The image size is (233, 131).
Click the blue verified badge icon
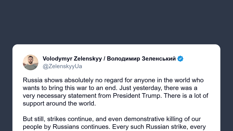181,59
